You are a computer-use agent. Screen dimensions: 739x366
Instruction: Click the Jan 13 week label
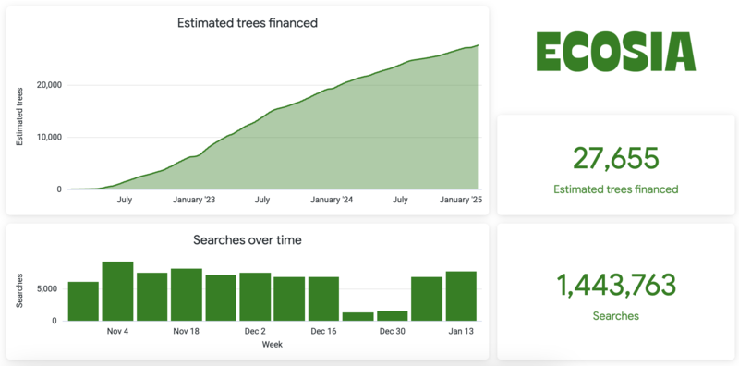(461, 331)
